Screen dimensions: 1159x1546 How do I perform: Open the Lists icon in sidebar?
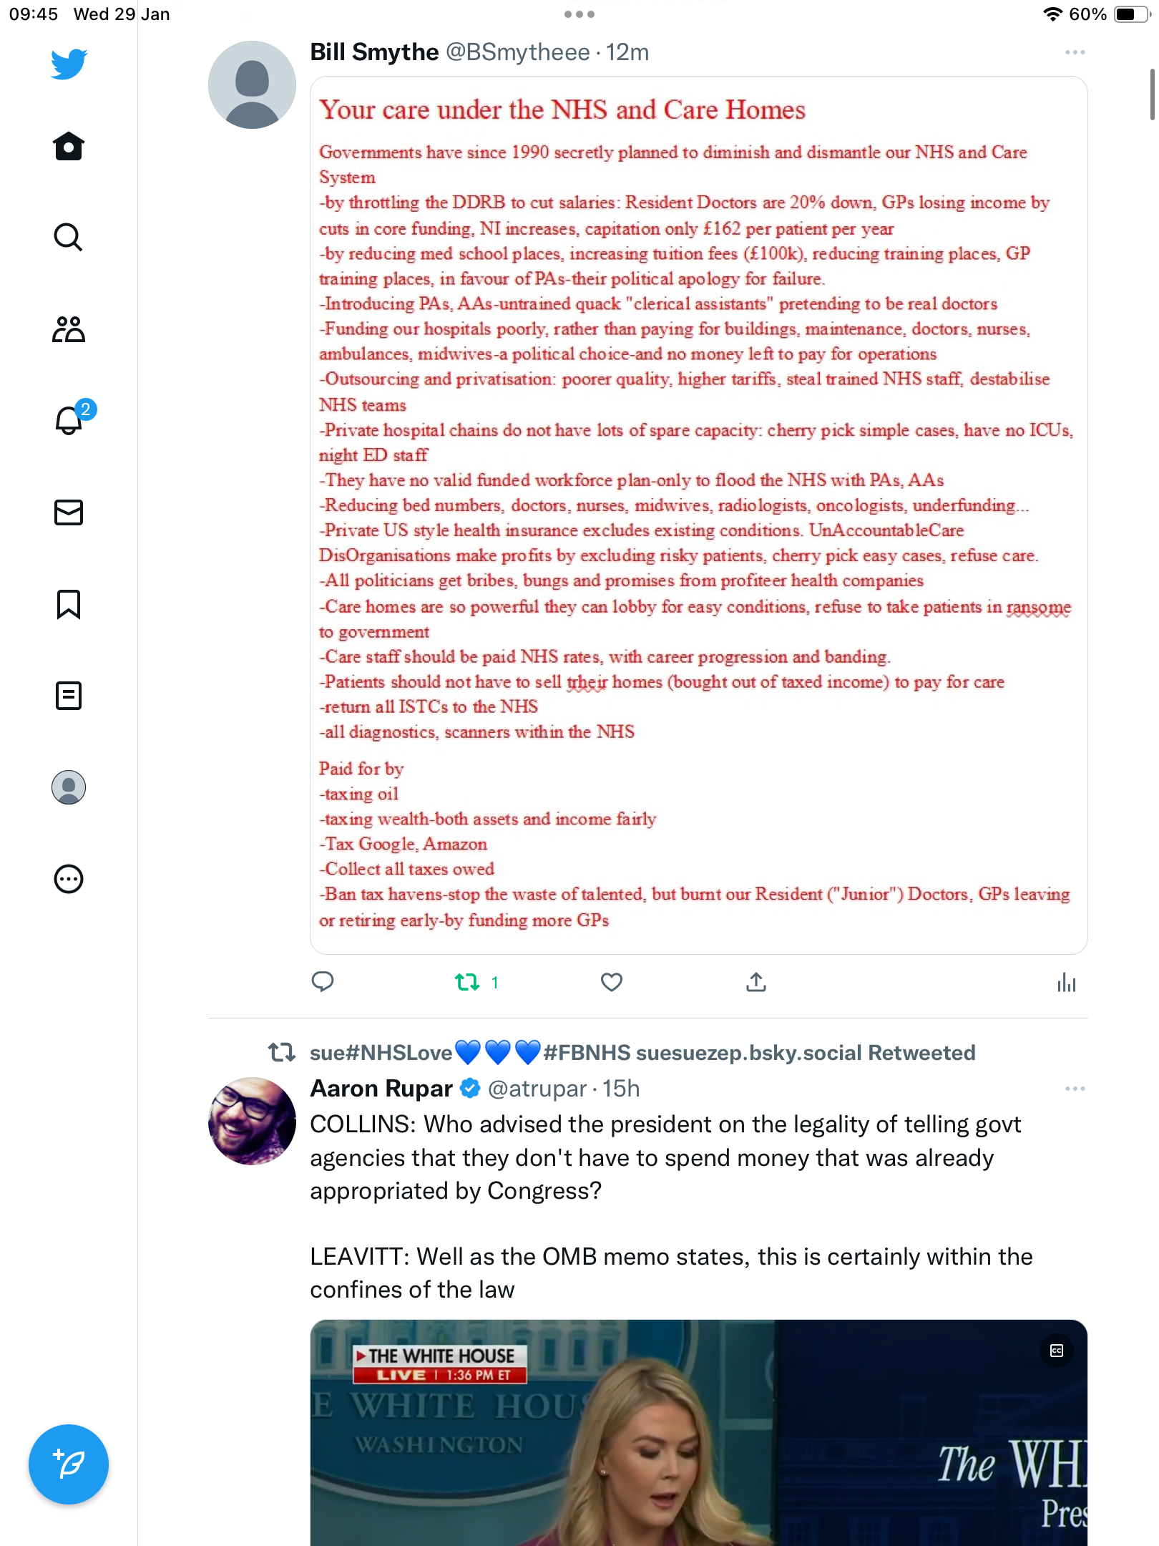69,696
